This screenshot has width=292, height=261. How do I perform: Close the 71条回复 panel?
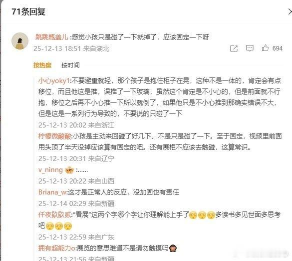click(x=290, y=12)
